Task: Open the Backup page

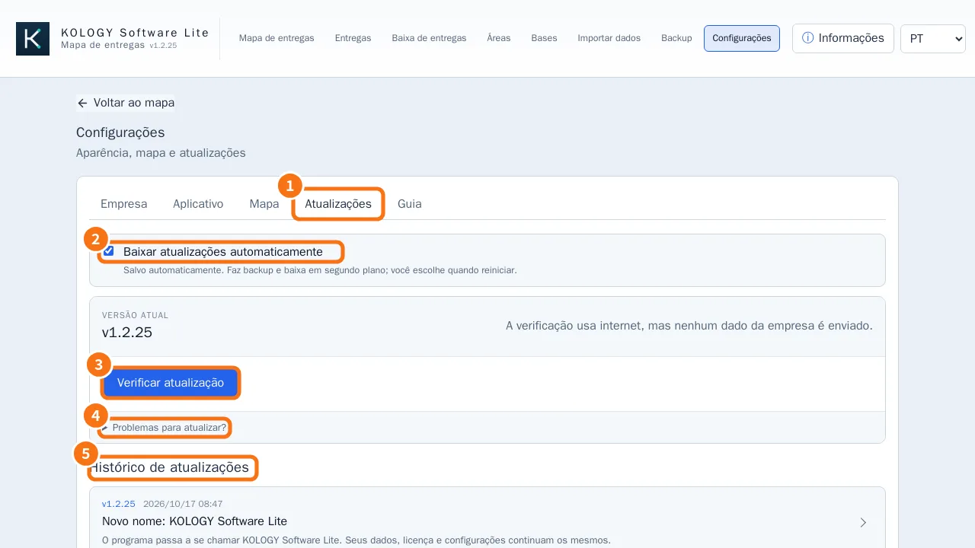Action: [x=676, y=38]
